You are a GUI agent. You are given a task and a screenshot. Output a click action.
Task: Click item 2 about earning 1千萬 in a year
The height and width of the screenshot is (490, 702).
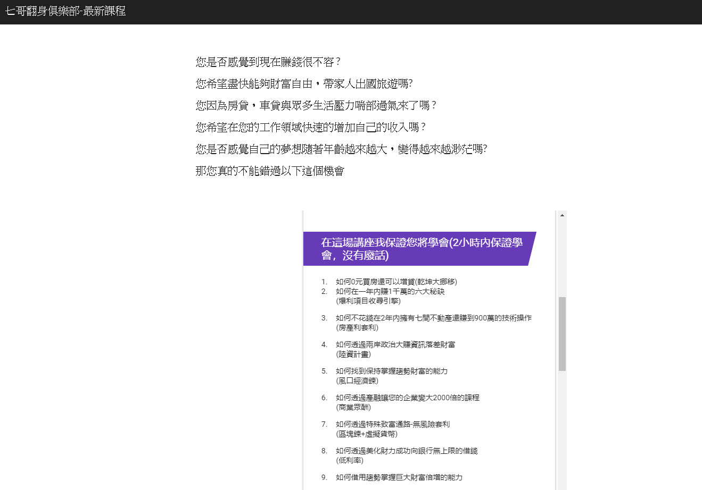394,295
